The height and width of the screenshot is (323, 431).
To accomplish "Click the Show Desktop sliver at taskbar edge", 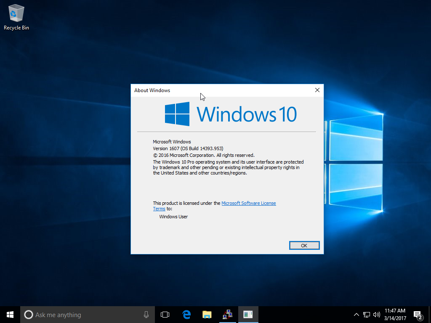I will pos(430,315).
